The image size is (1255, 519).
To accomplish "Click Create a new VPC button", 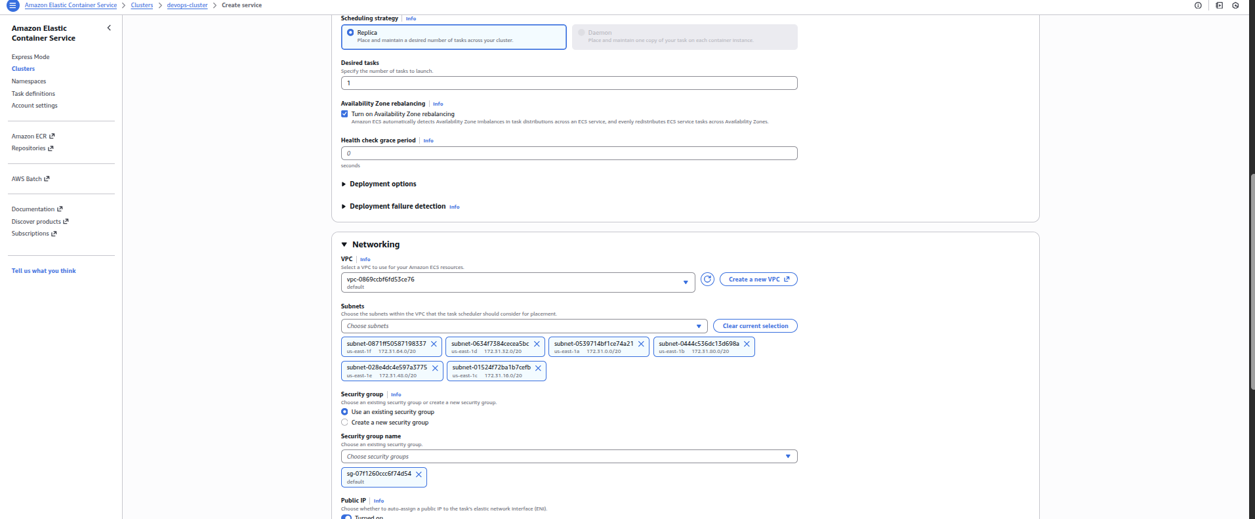I will tap(758, 280).
